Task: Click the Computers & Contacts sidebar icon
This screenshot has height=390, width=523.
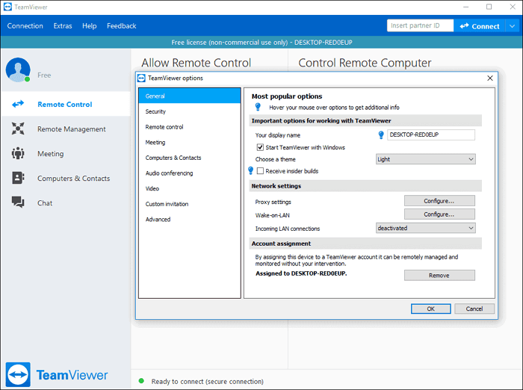Action: pyautogui.click(x=18, y=179)
